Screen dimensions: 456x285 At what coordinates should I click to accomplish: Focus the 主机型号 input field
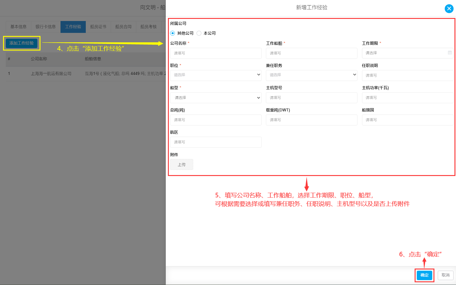312,98
